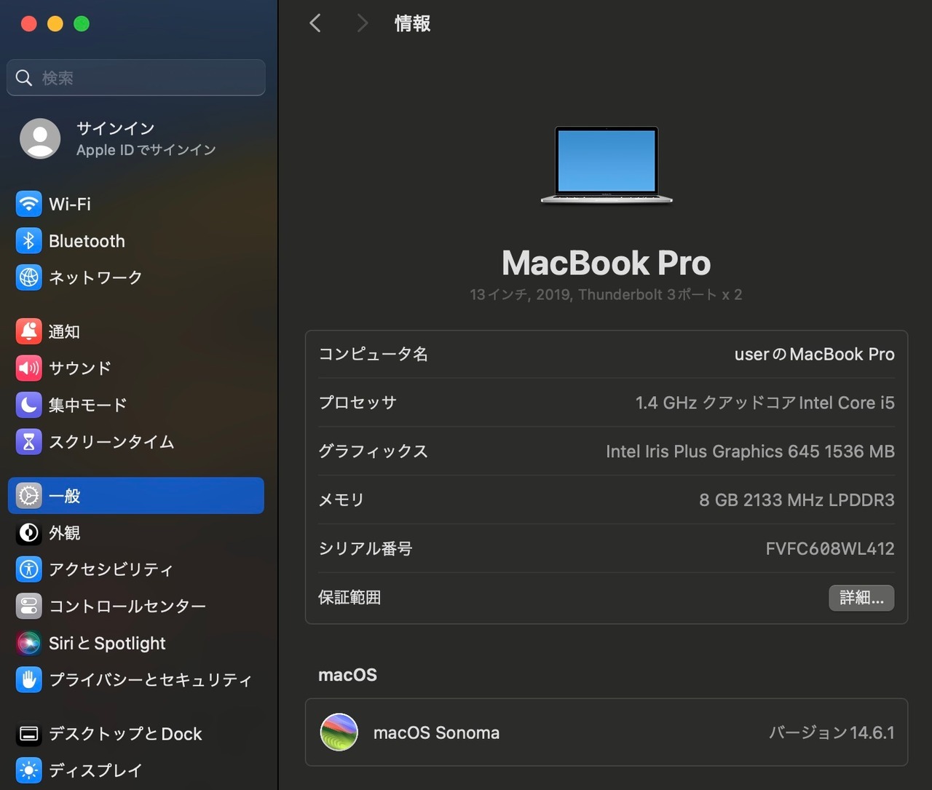The image size is (932, 790).
Task: Click computer name value userのMacBook Pro
Action: (x=814, y=354)
